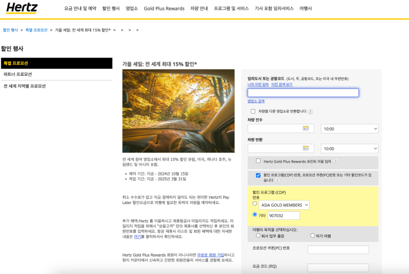Open the 영업소 menu
Viewport: 409px width, 274px height.
click(131, 8)
